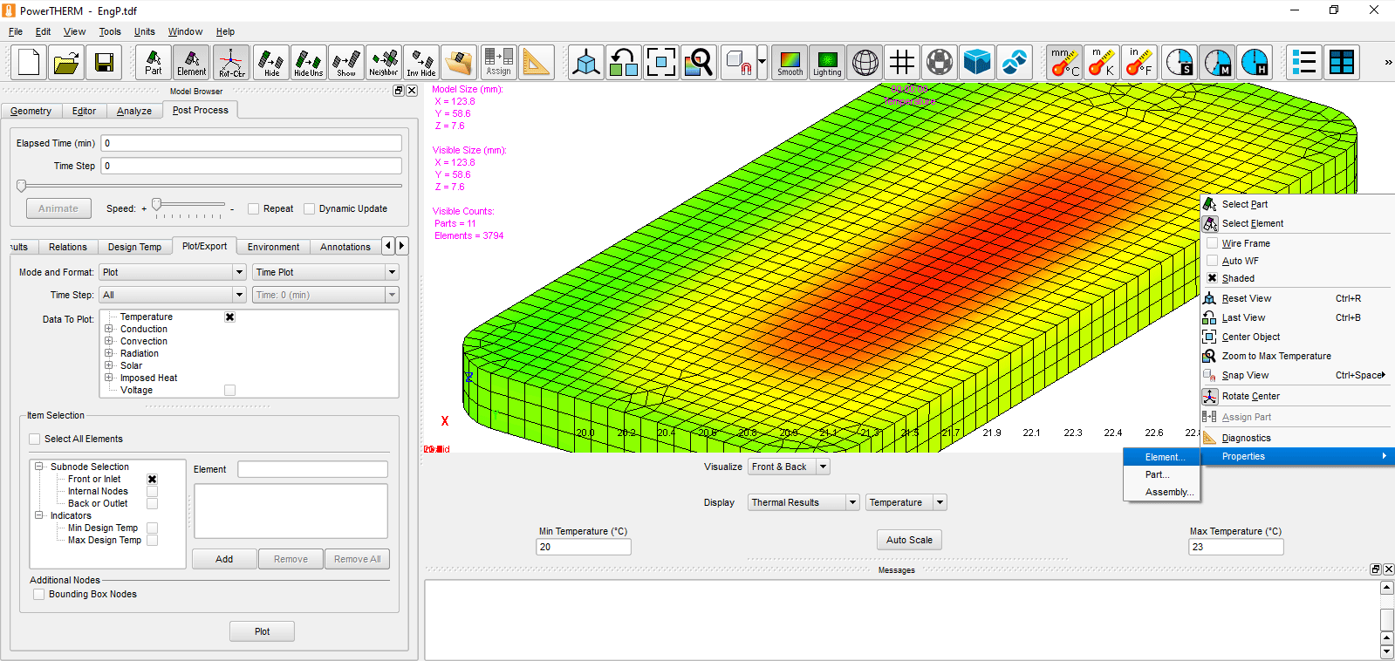The width and height of the screenshot is (1395, 661).
Task: Toggle the Lighting icon in toolbar
Action: click(827, 63)
